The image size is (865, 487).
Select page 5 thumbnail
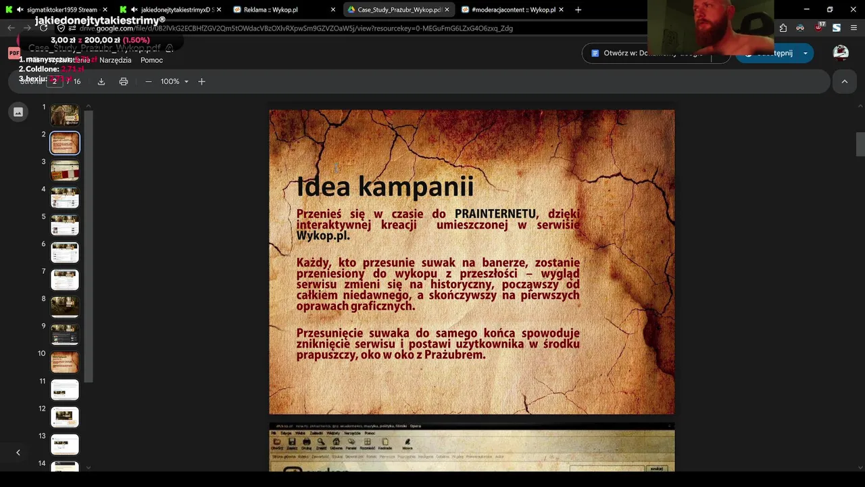tap(65, 225)
